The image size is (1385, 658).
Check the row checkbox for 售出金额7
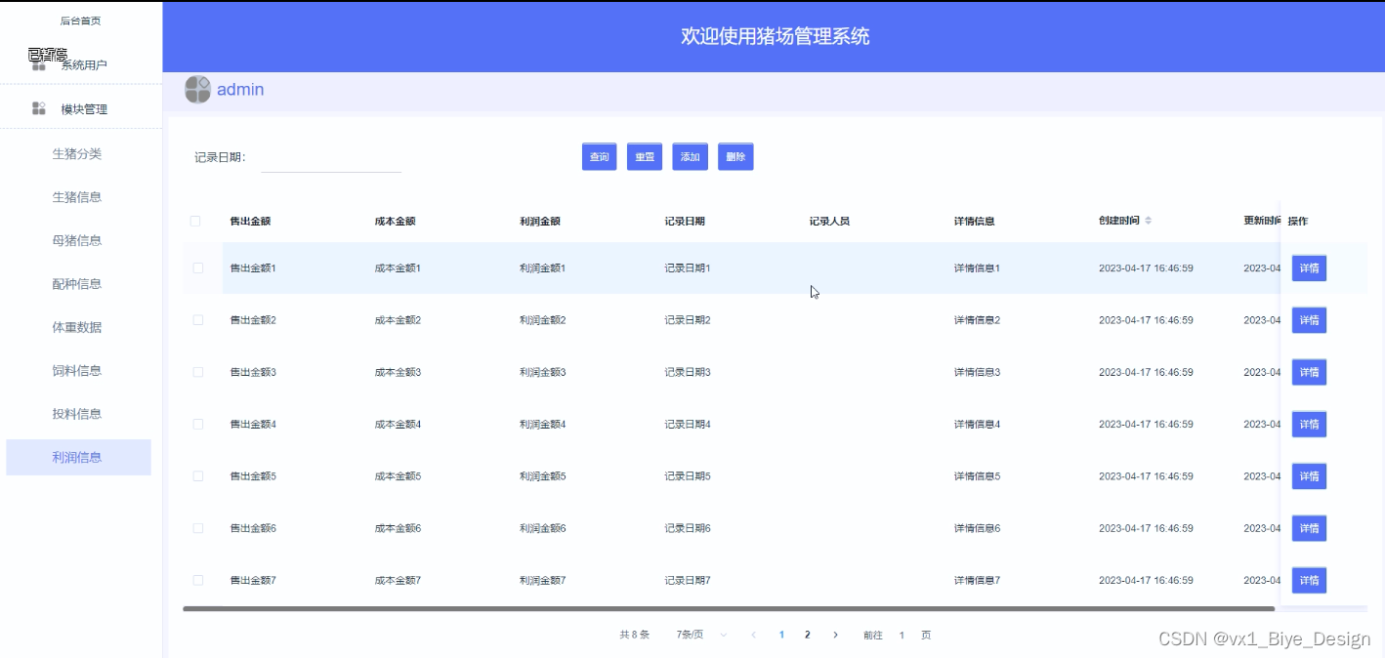(x=198, y=580)
